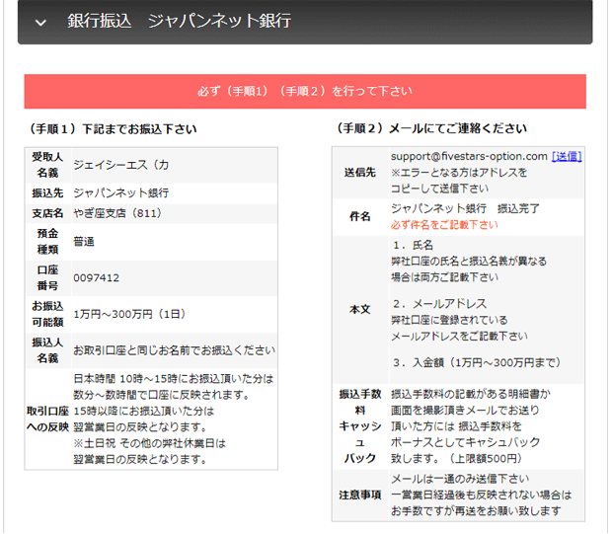This screenshot has height=534, width=612.
Task: Click the 受取人名義 row label
Action: (x=47, y=165)
